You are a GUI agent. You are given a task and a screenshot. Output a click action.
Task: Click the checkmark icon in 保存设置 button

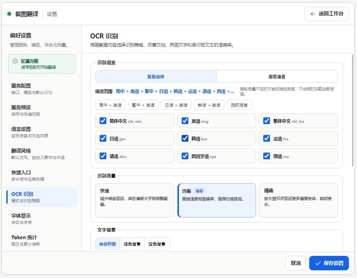[x=318, y=263]
